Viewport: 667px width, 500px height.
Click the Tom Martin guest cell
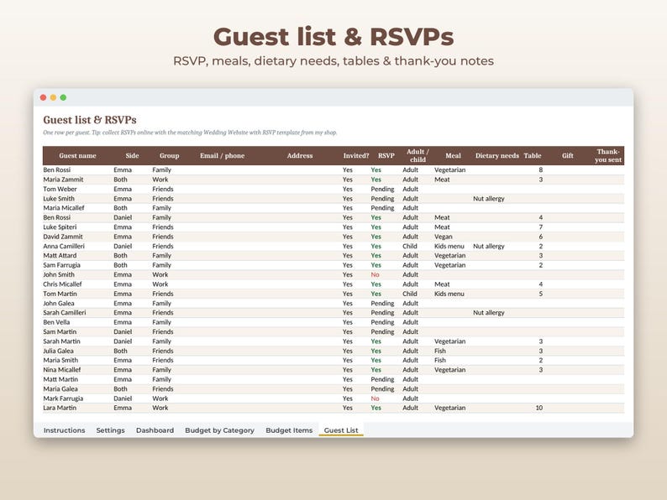coord(60,294)
